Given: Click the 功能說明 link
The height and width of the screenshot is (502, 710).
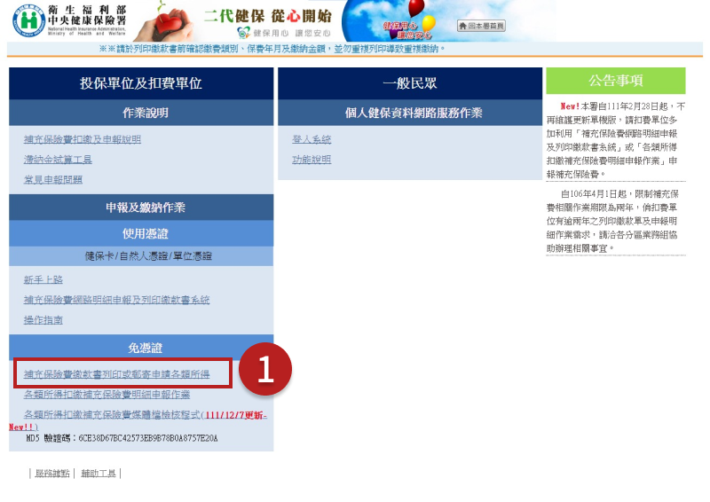Looking at the screenshot, I should pyautogui.click(x=312, y=160).
